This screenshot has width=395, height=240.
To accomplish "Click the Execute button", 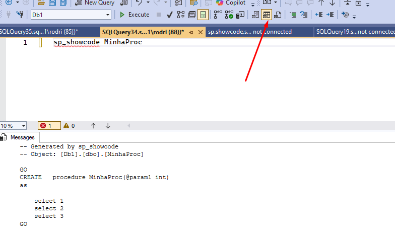I will pyautogui.click(x=135, y=15).
